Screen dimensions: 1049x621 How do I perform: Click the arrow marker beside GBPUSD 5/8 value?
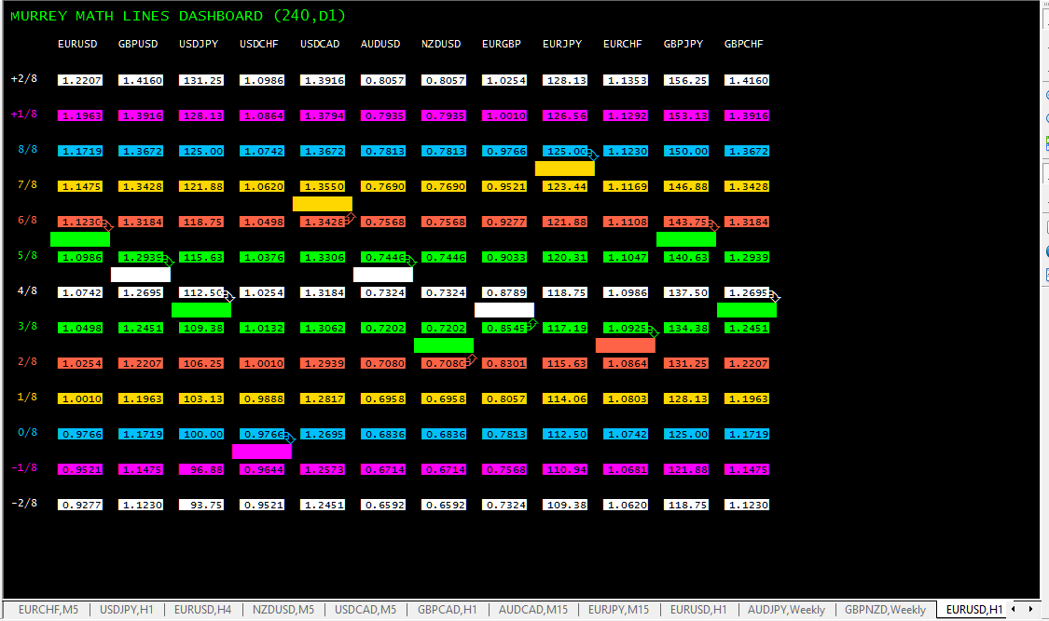tap(169, 262)
